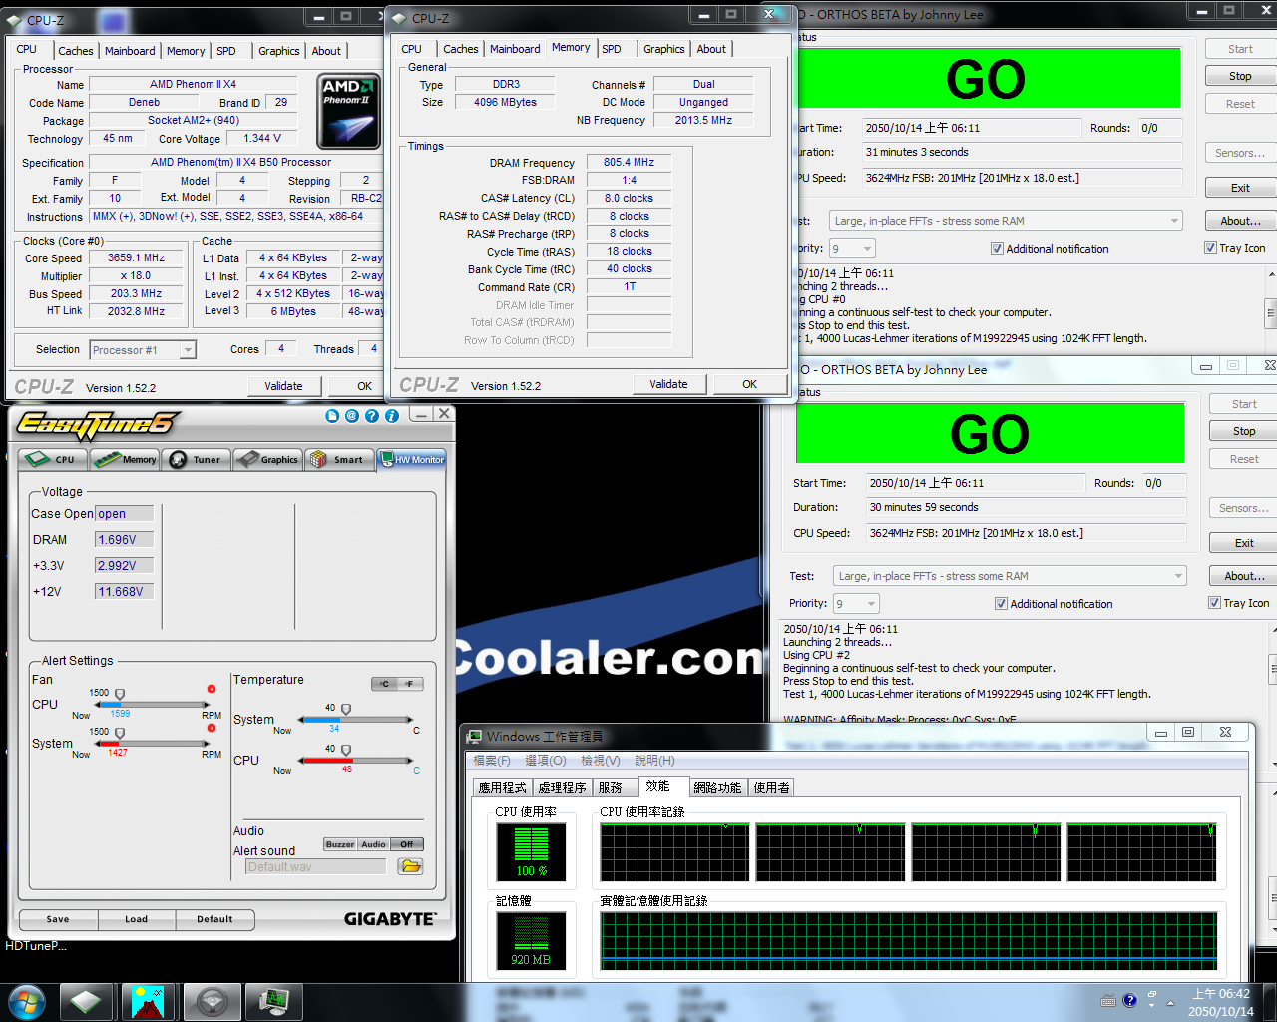Open the EasyTune6 Smart tab
Screen dimensions: 1277x1022
[x=340, y=460]
